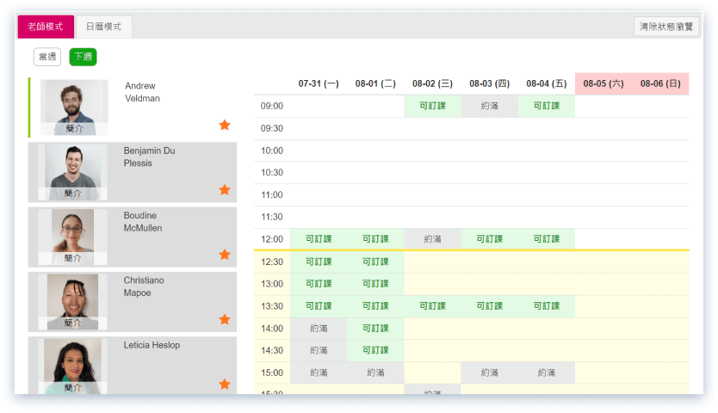The height and width of the screenshot is (413, 718).
Task: Open 簡介 link under Boudine McMullen
Action: 73,258
